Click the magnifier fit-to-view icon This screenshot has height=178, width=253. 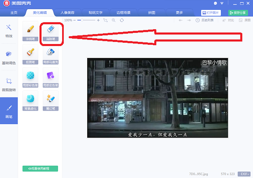point(114,20)
